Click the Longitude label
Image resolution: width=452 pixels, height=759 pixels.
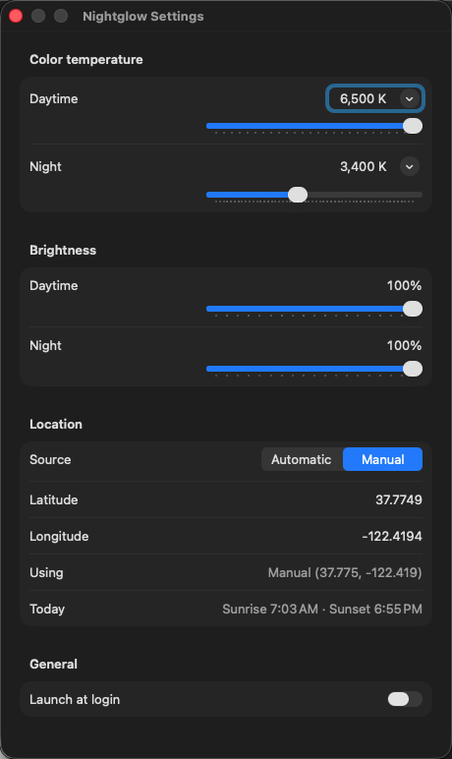point(59,537)
